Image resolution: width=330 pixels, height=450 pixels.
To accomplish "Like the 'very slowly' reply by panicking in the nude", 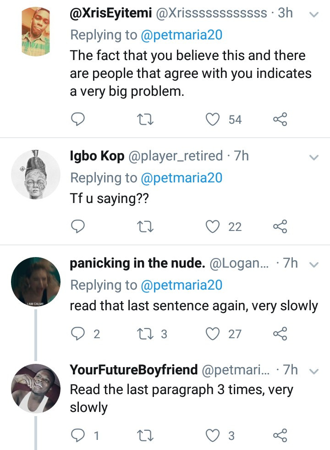I will 212,334.
